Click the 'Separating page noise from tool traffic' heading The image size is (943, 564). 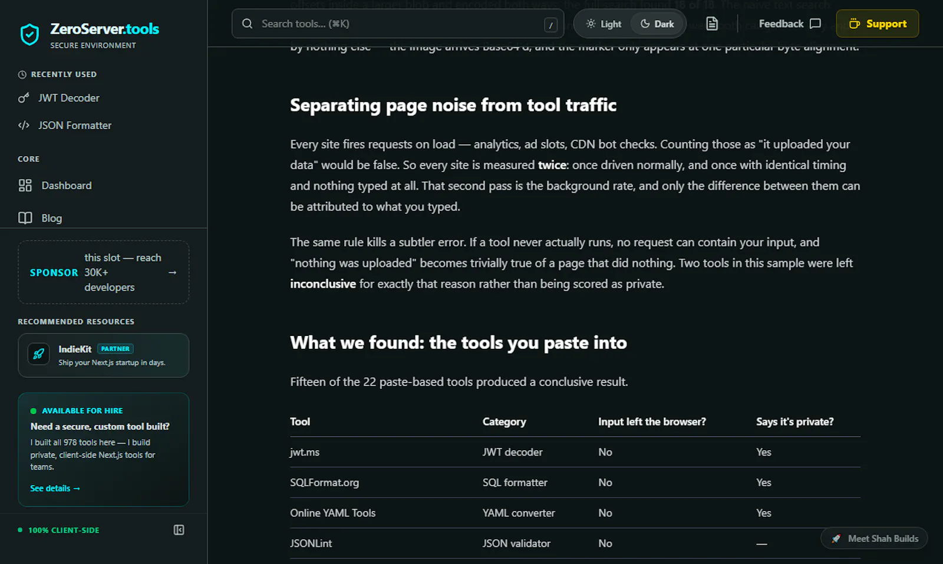coord(453,105)
